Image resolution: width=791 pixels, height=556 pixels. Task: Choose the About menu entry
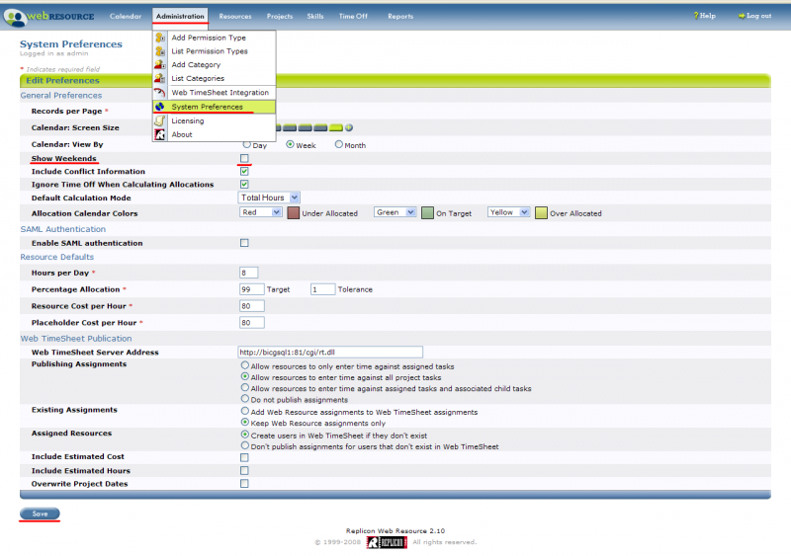pos(215,134)
